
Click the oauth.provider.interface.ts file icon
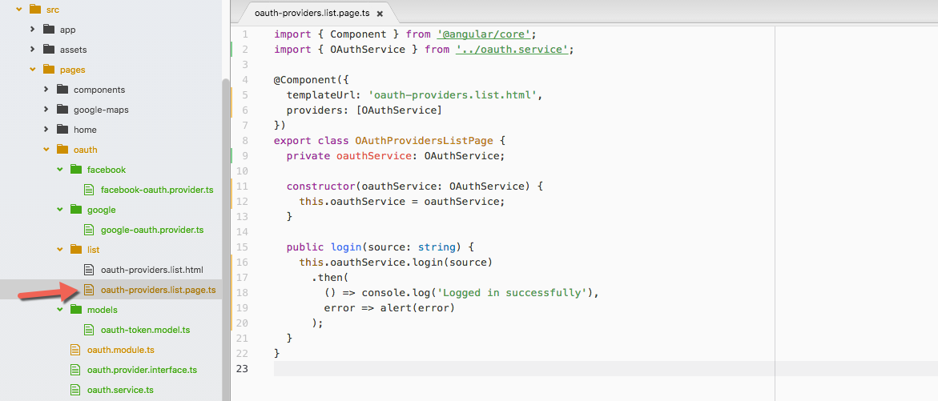coord(75,370)
